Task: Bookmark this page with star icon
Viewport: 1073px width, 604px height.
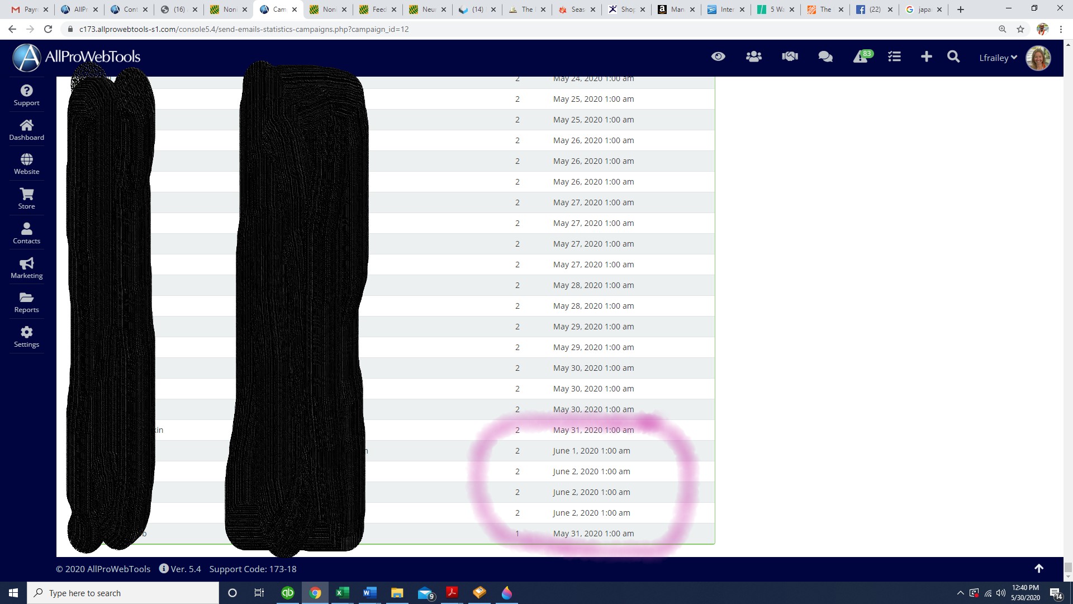Action: [1020, 29]
